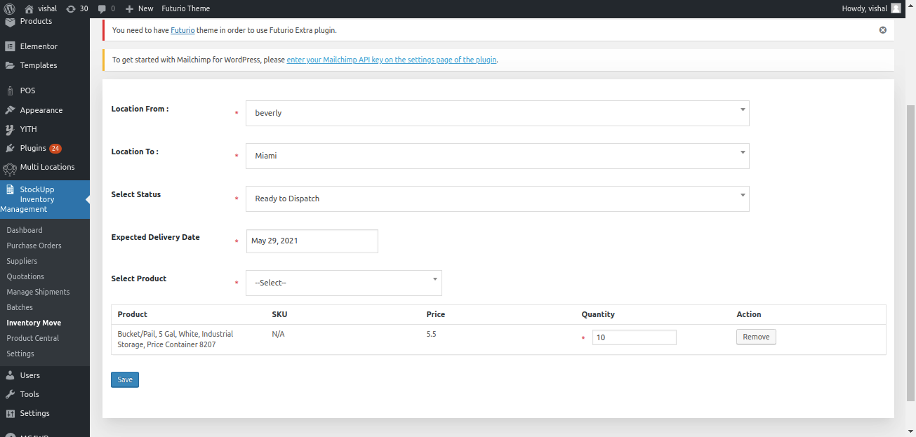Screen dimensions: 916x437
Task: Remove the Bucket/Pail product row
Action: 756,337
